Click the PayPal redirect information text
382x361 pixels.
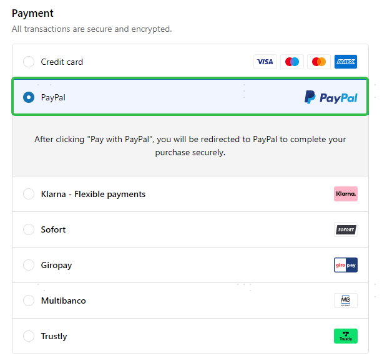point(190,145)
